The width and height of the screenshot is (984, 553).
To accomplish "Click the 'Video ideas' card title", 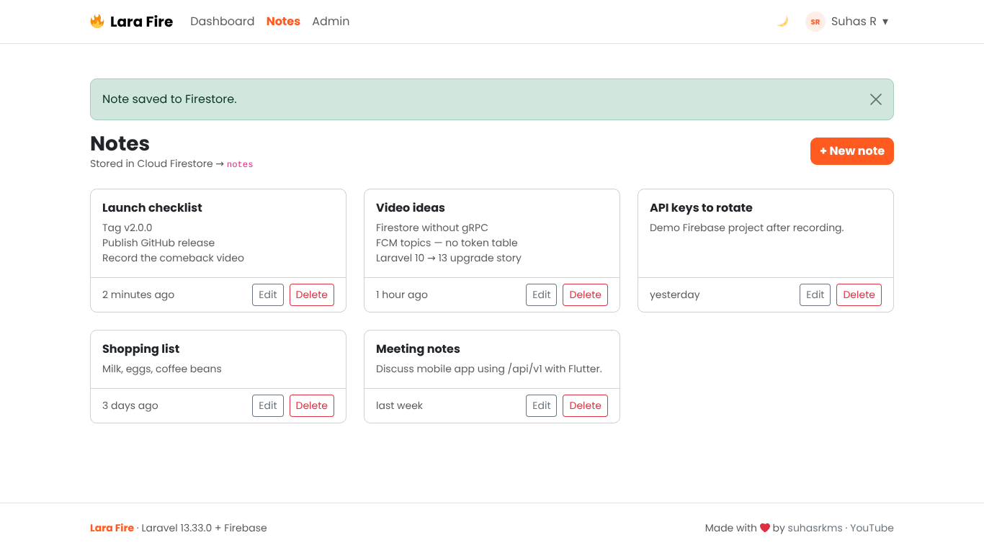I will [x=411, y=207].
